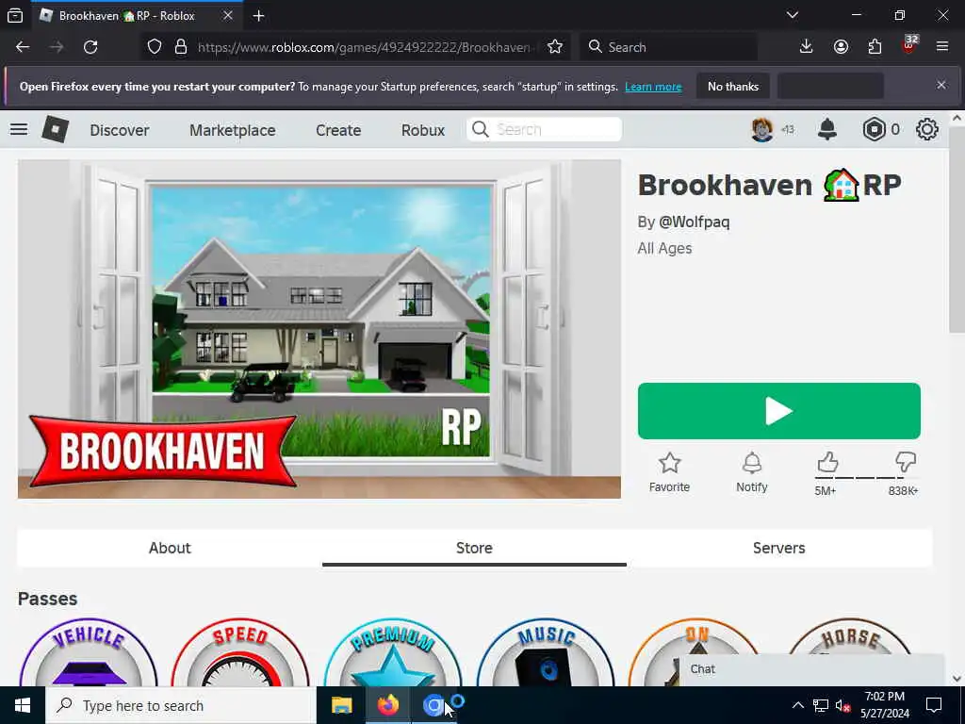
Task: Click the green Play button
Action: point(779,411)
